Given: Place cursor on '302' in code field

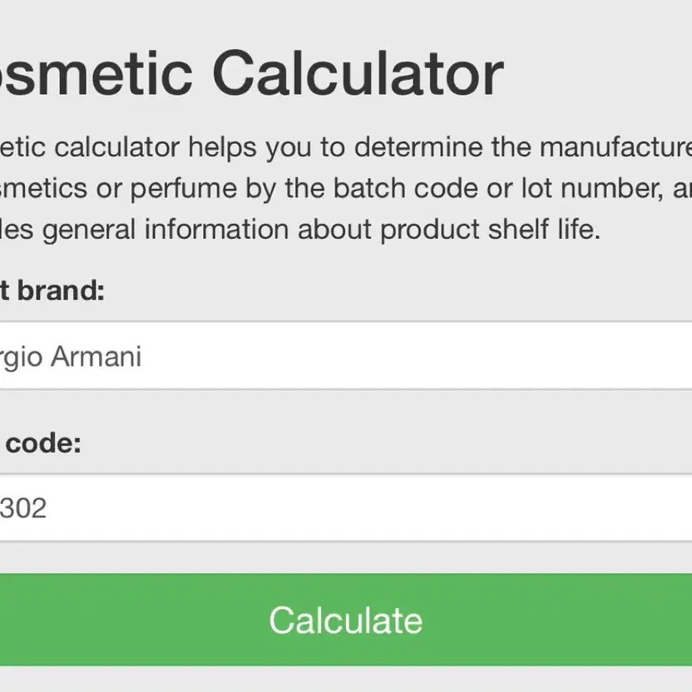Looking at the screenshot, I should point(23,508).
